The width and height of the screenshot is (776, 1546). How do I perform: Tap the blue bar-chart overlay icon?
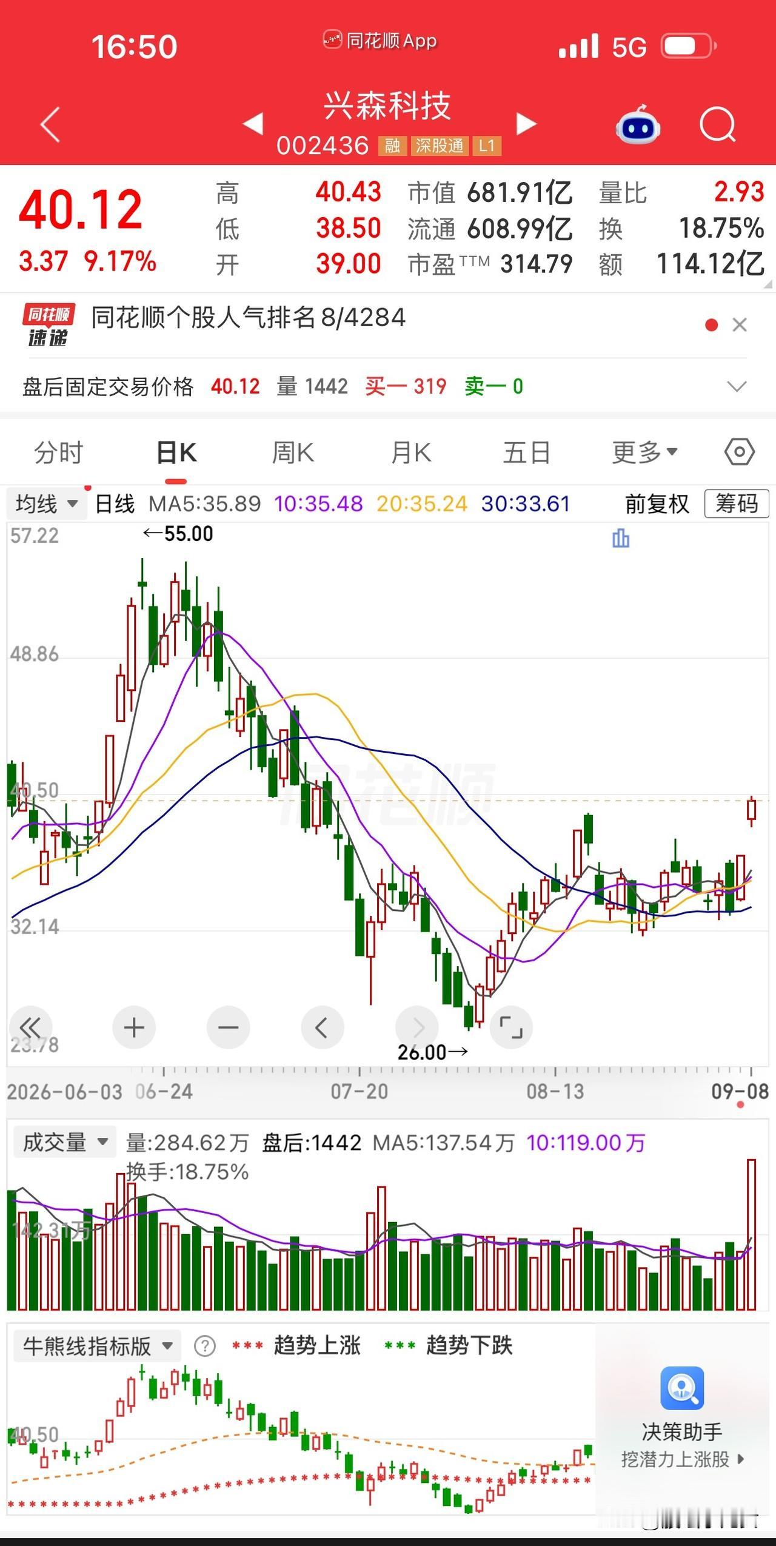click(621, 537)
